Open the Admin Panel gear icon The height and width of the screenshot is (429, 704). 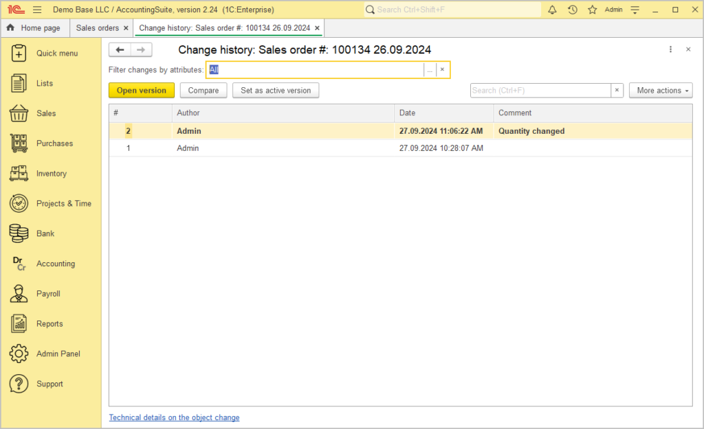[19, 353]
